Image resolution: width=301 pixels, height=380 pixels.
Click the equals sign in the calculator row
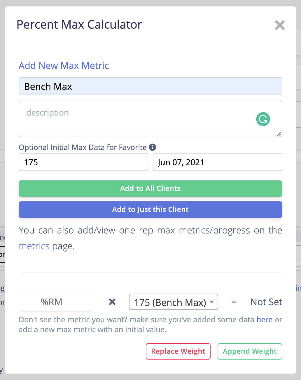point(235,302)
